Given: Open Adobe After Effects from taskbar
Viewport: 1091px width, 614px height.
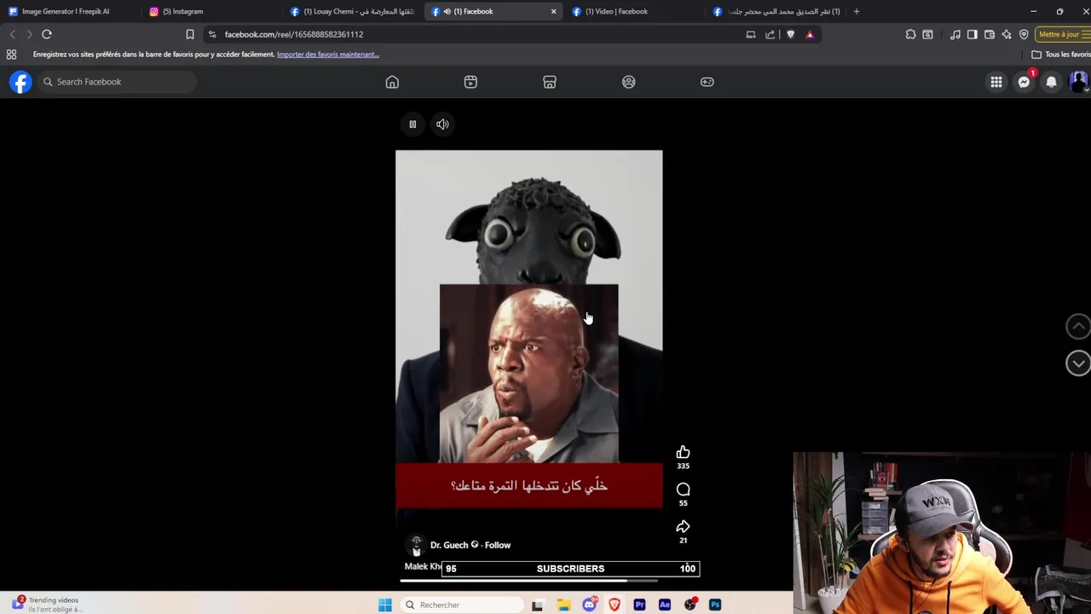Looking at the screenshot, I should pos(665,605).
